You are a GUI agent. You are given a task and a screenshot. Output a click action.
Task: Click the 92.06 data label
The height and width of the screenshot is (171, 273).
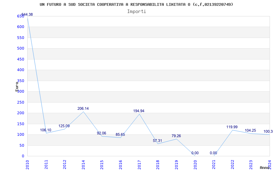coord(101,133)
